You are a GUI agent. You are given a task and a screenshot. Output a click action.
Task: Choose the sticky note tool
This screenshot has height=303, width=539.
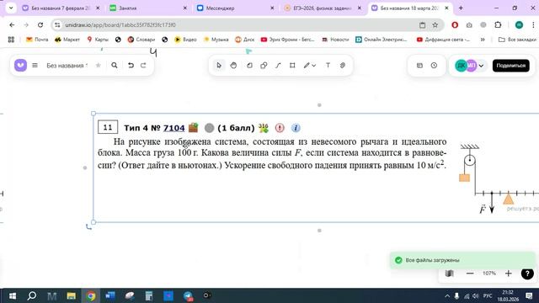click(249, 66)
